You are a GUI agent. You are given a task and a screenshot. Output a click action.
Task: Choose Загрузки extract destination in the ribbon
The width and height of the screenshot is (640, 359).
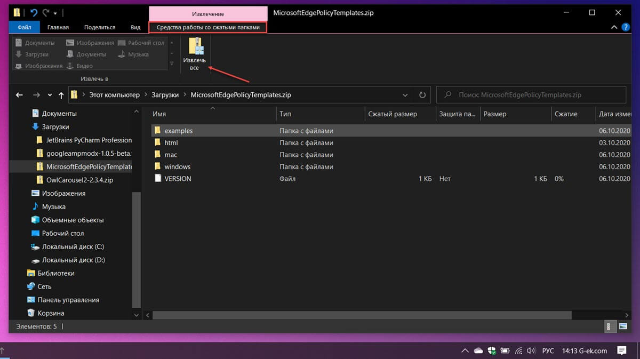tap(32, 54)
